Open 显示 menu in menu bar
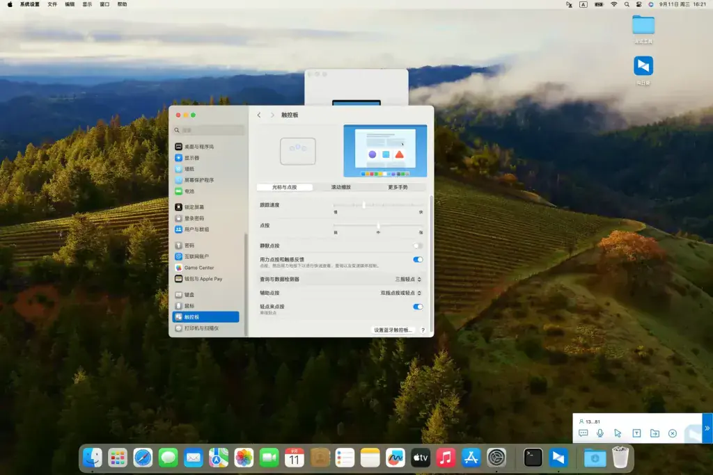The height and width of the screenshot is (475, 713). (87, 4)
